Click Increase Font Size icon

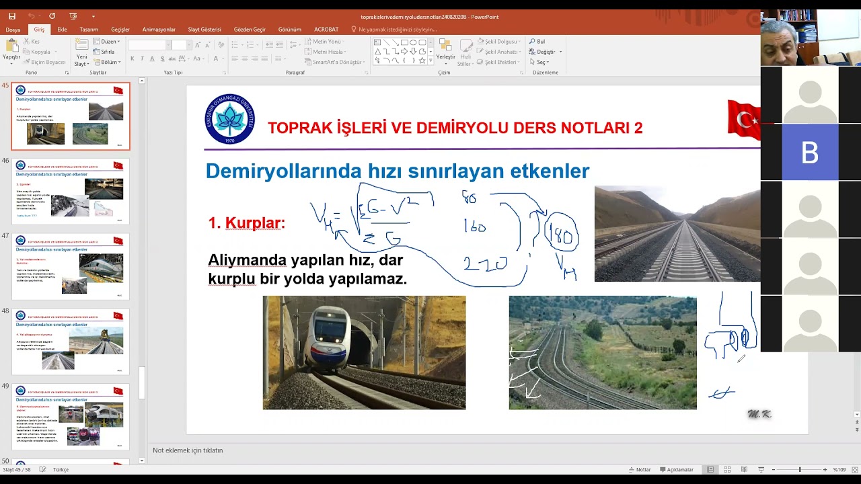(x=198, y=45)
